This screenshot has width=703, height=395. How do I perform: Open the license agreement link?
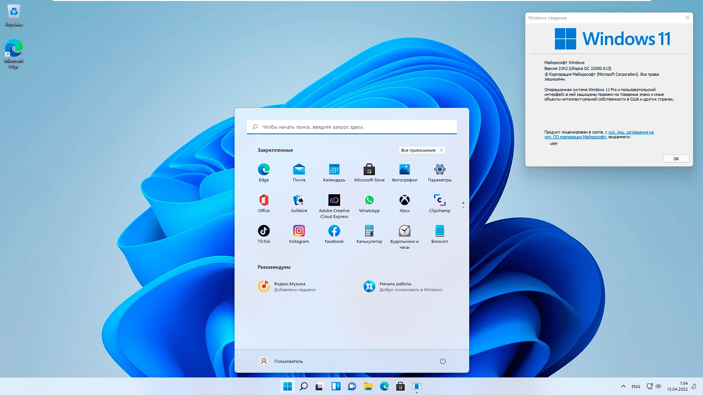599,135
